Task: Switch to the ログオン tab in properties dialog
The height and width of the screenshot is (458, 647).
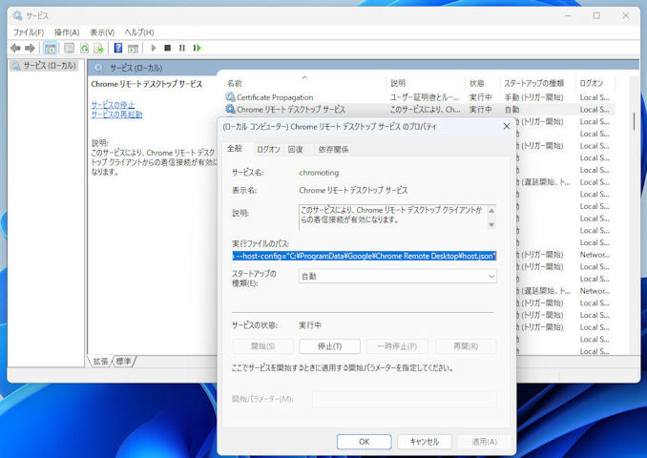Action: click(268, 150)
